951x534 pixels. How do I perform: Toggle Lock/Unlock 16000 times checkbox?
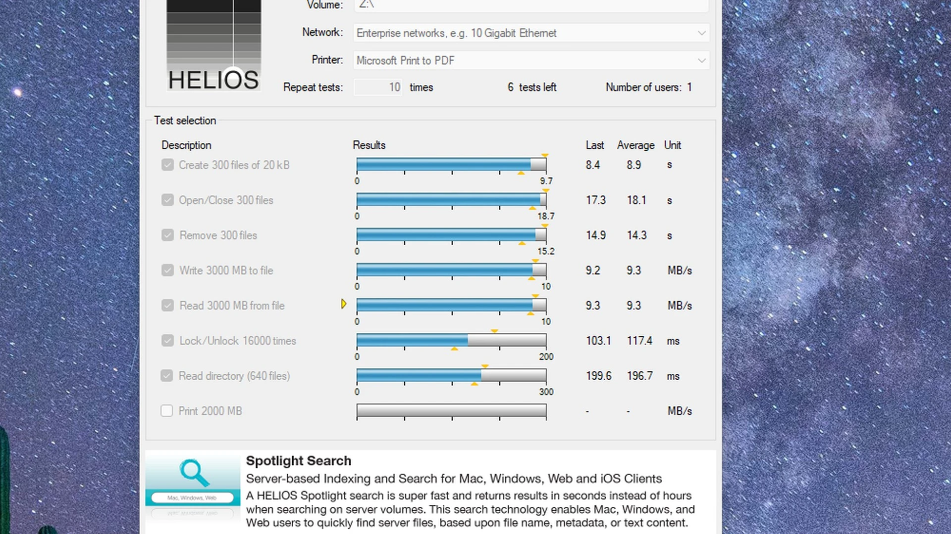click(167, 341)
